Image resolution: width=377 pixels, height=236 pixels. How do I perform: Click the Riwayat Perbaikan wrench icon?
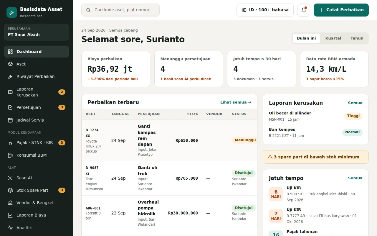coord(10,77)
